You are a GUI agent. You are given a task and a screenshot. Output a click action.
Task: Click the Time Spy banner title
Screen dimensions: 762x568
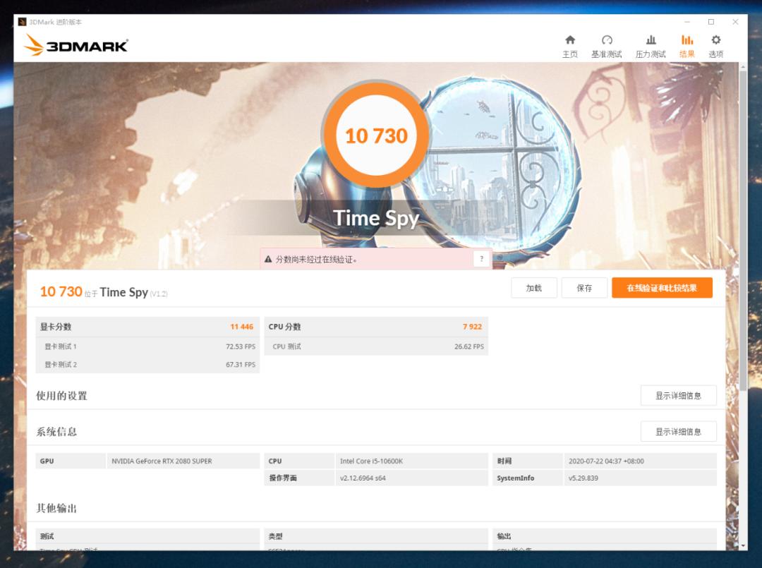376,218
